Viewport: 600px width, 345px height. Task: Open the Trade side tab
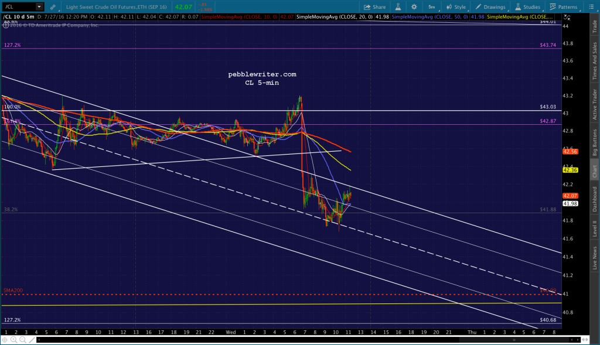point(595,26)
